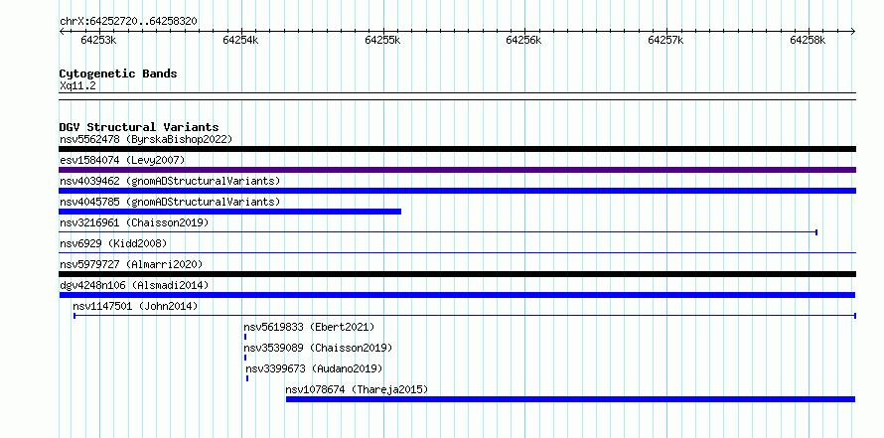Open the nsv1078674 (Thareja2015) label
The height and width of the screenshot is (438, 884).
click(x=357, y=389)
